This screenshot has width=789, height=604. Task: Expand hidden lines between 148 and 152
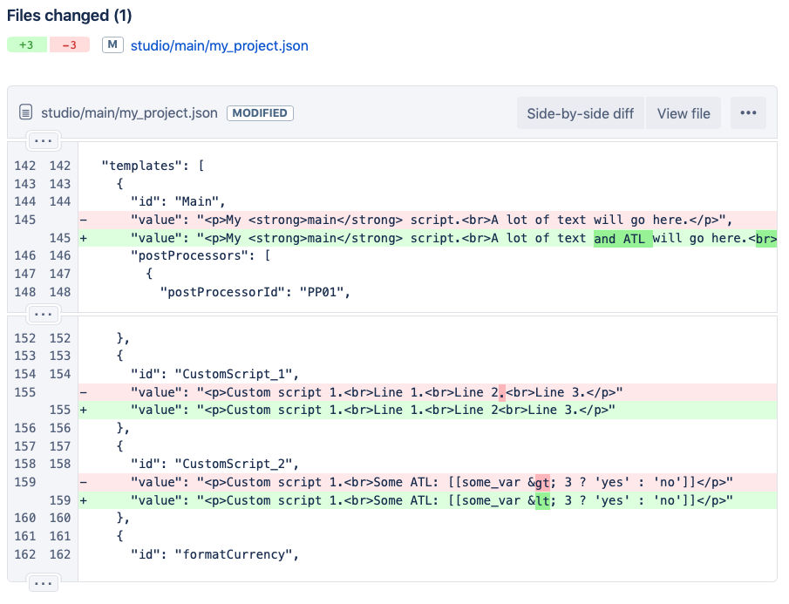click(x=43, y=313)
